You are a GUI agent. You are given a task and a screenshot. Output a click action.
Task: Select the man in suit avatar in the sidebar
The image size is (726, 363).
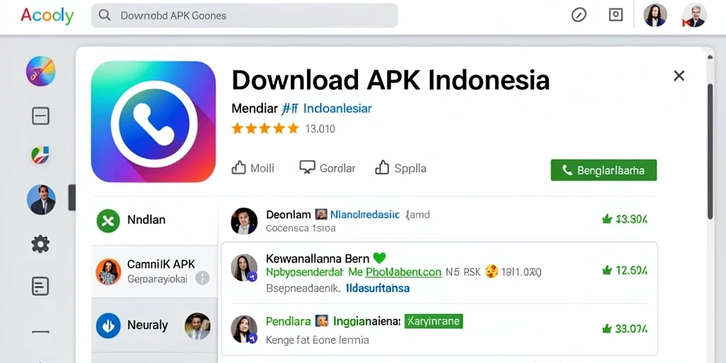point(41,199)
